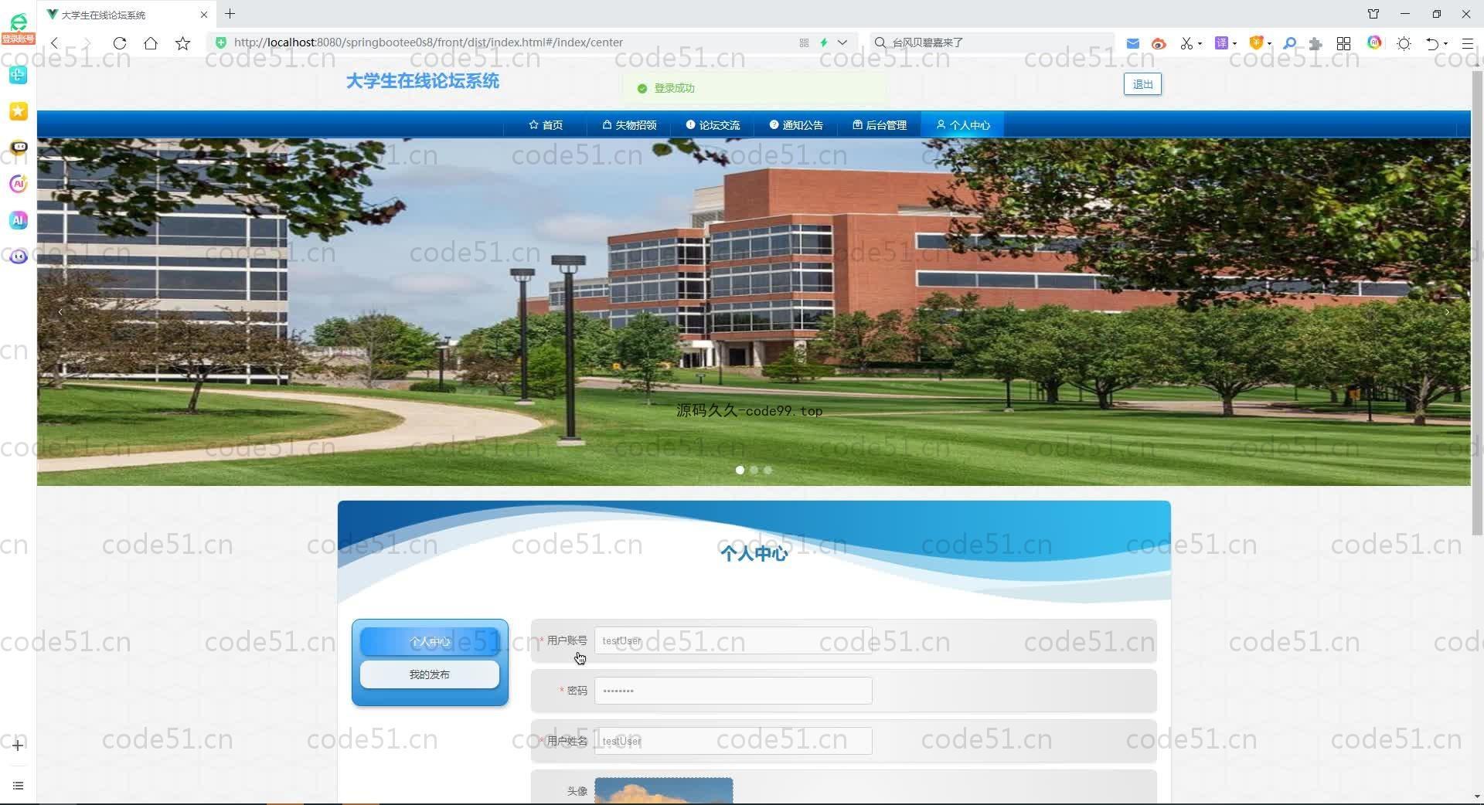Expand the shield extension dropdown arrow
Viewport: 1484px width, 805px height.
point(1269,43)
